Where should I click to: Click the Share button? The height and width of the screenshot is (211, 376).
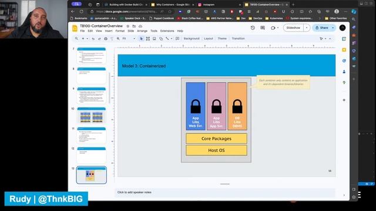click(x=322, y=28)
